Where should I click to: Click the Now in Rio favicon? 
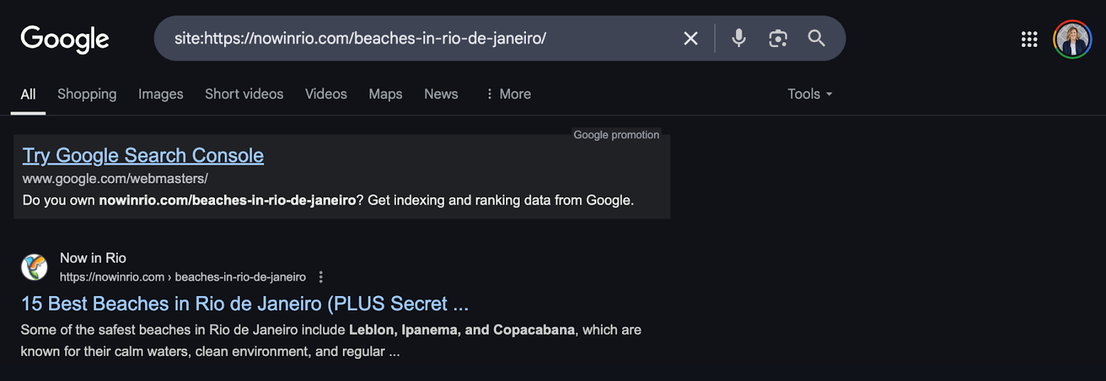click(35, 267)
